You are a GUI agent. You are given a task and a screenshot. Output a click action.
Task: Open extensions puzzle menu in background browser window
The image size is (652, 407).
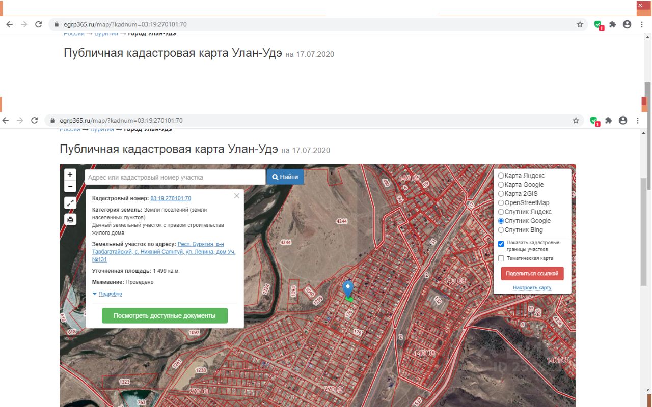[612, 24]
